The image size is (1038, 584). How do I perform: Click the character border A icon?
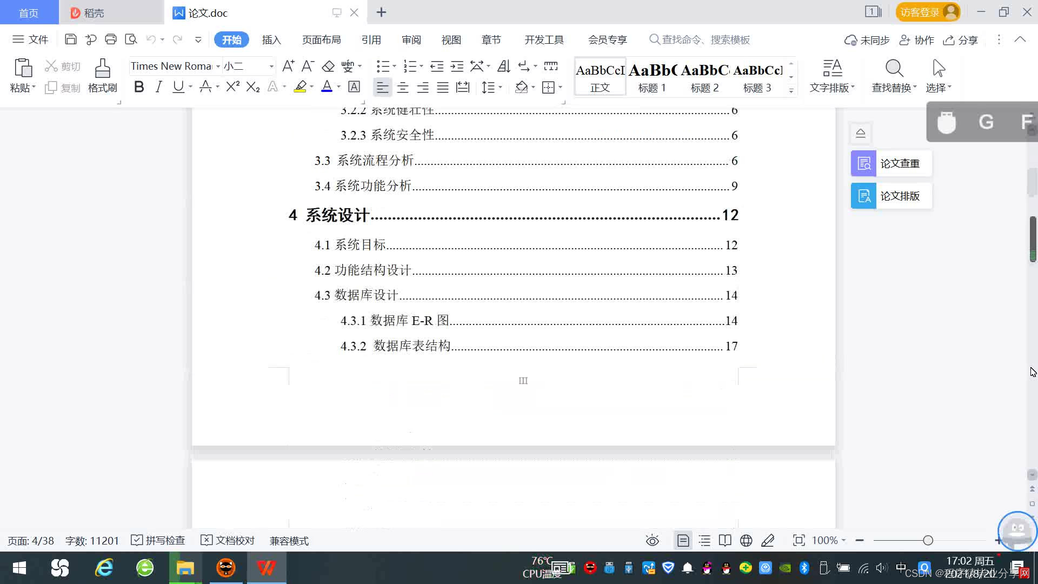point(354,87)
